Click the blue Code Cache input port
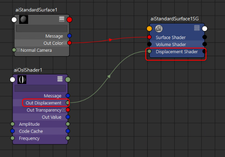 13,131
